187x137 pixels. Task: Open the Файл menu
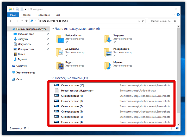(13, 15)
